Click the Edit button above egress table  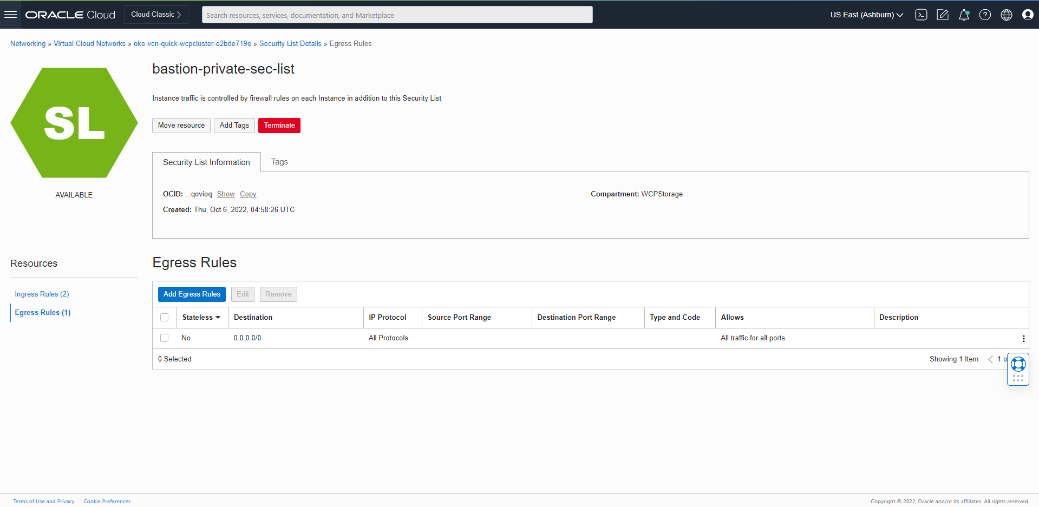(243, 294)
